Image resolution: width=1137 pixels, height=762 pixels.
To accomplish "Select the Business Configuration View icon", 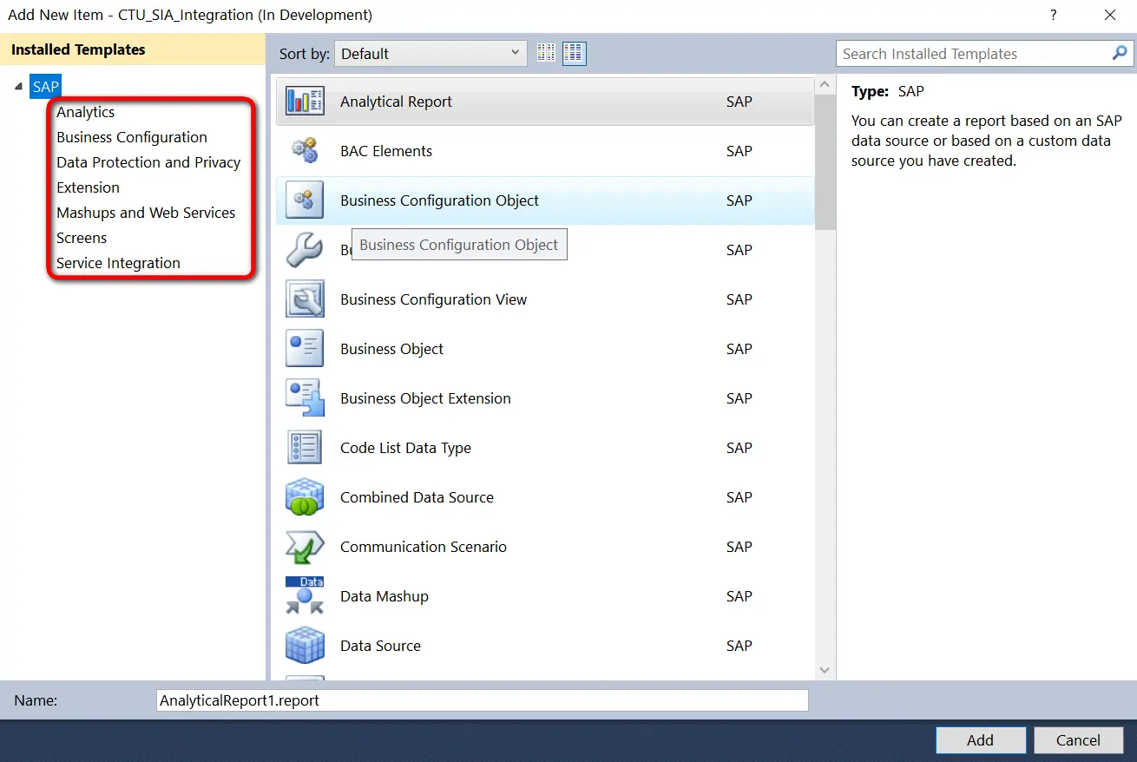I will click(305, 299).
